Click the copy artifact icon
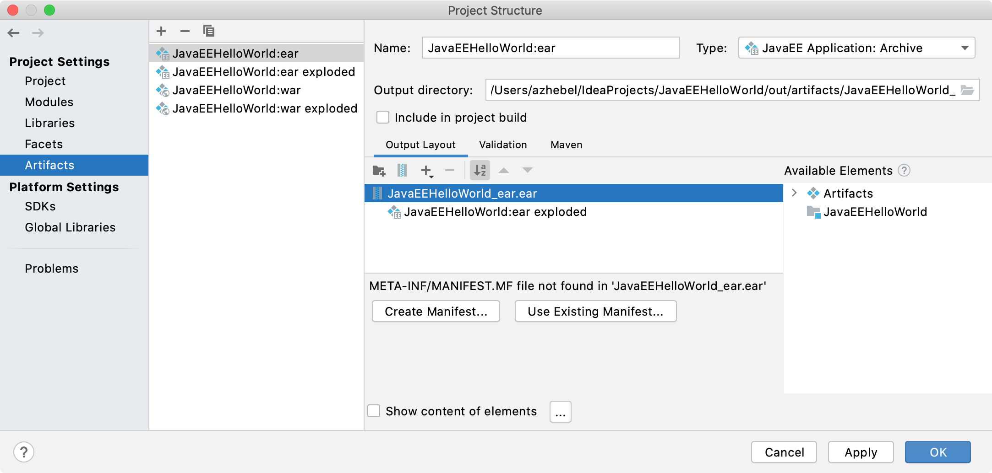The image size is (992, 473). point(209,31)
